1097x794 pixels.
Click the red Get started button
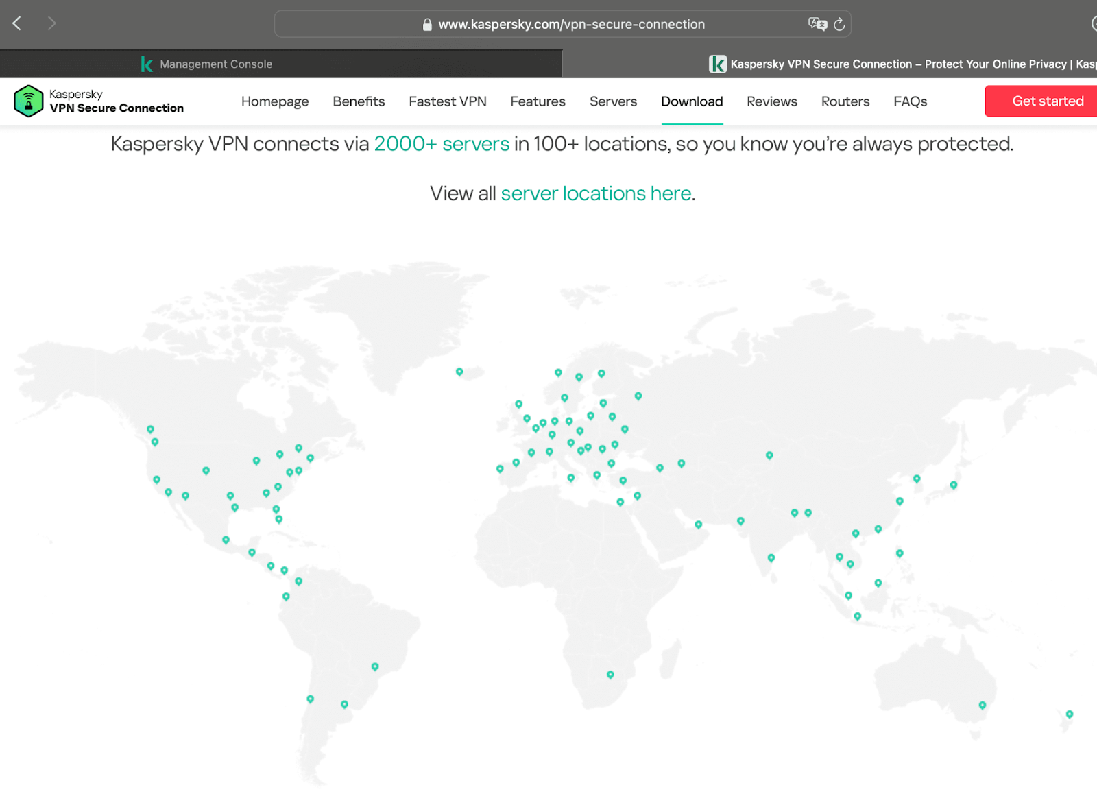1041,101
